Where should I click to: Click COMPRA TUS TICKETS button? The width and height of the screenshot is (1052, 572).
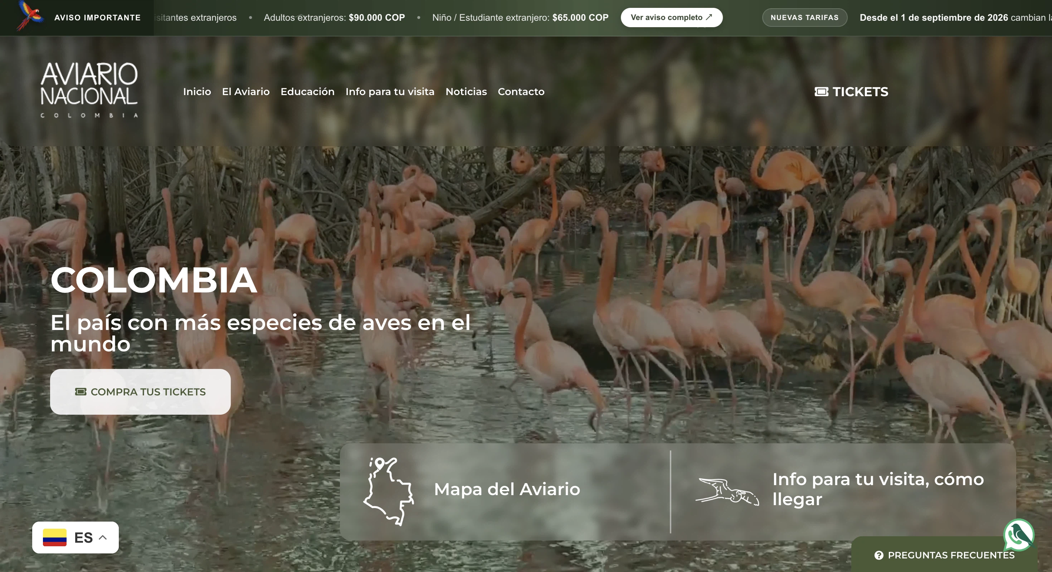pos(141,392)
